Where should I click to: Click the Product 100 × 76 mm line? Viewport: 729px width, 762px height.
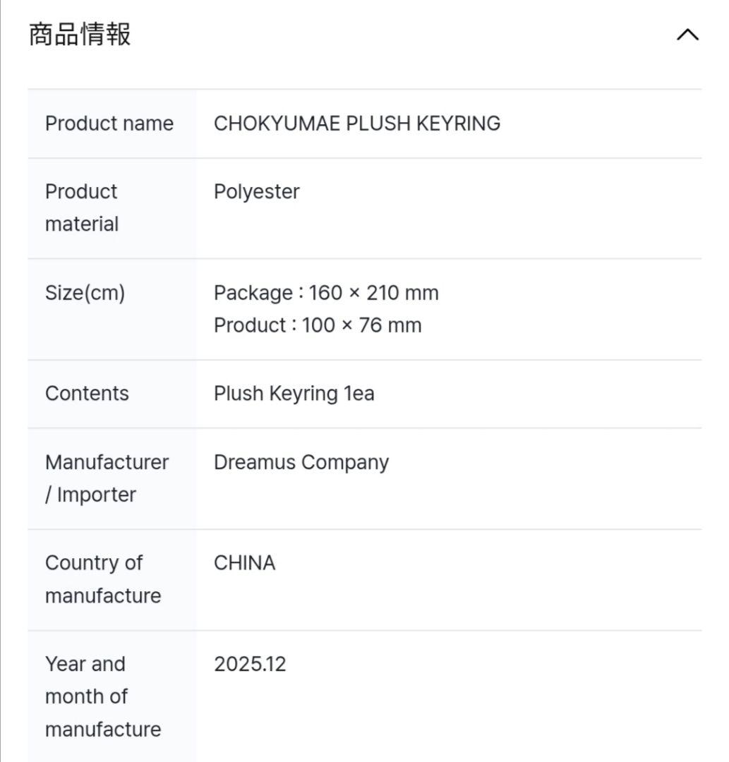tap(318, 325)
